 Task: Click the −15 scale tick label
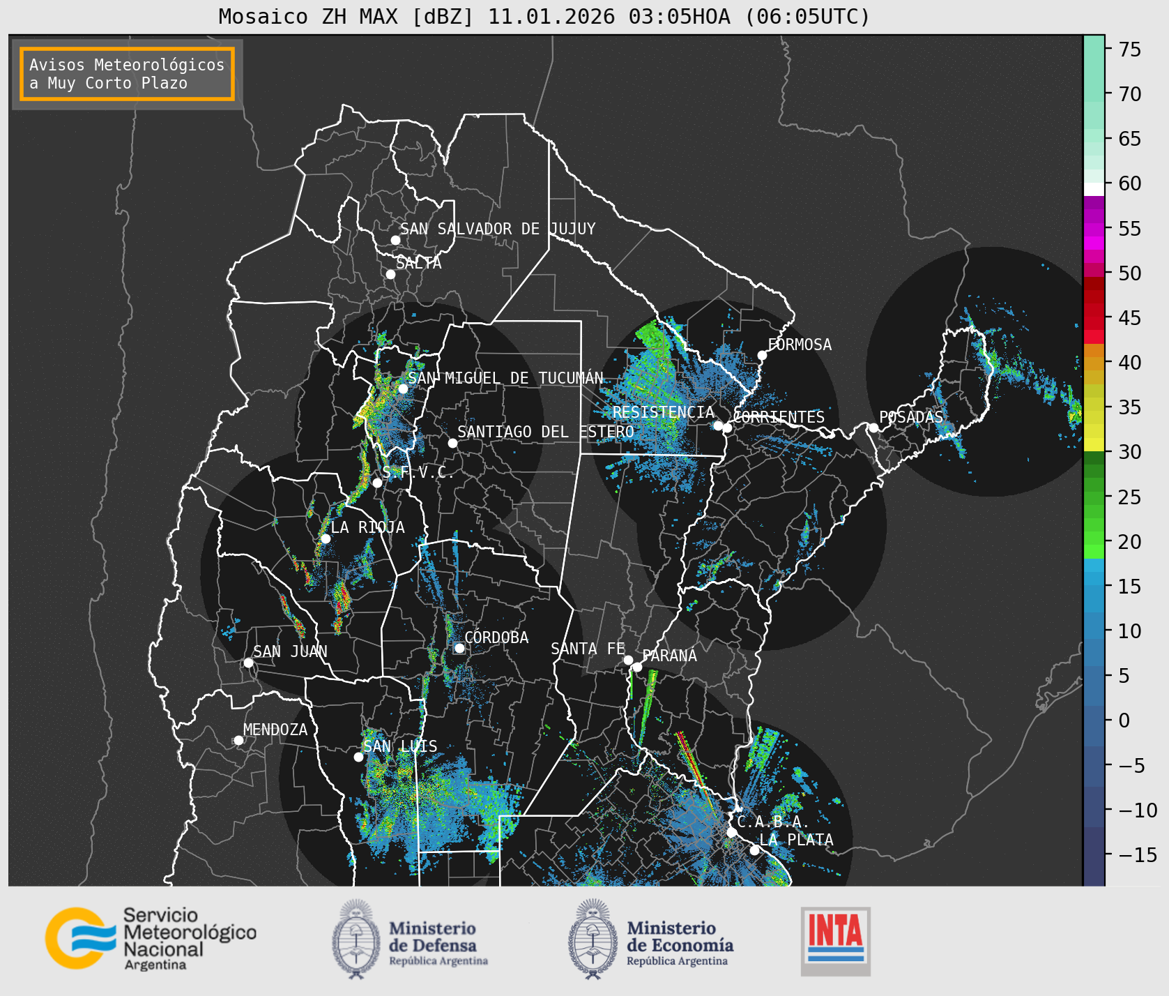pyautogui.click(x=1138, y=854)
